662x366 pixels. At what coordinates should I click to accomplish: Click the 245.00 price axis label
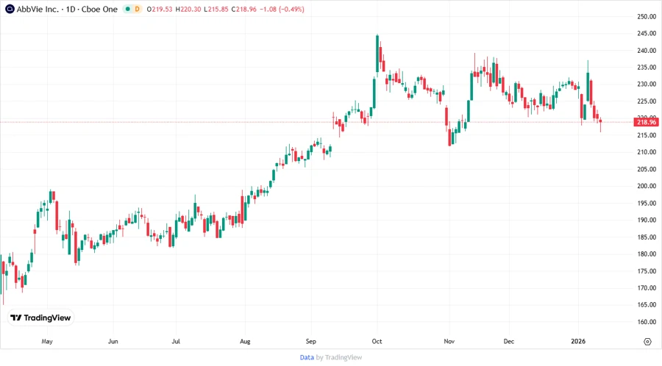(647, 33)
